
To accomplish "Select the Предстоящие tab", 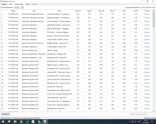I will (x=19, y=4).
